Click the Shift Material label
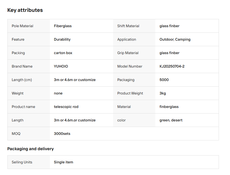The image size is (230, 175). 128,26
